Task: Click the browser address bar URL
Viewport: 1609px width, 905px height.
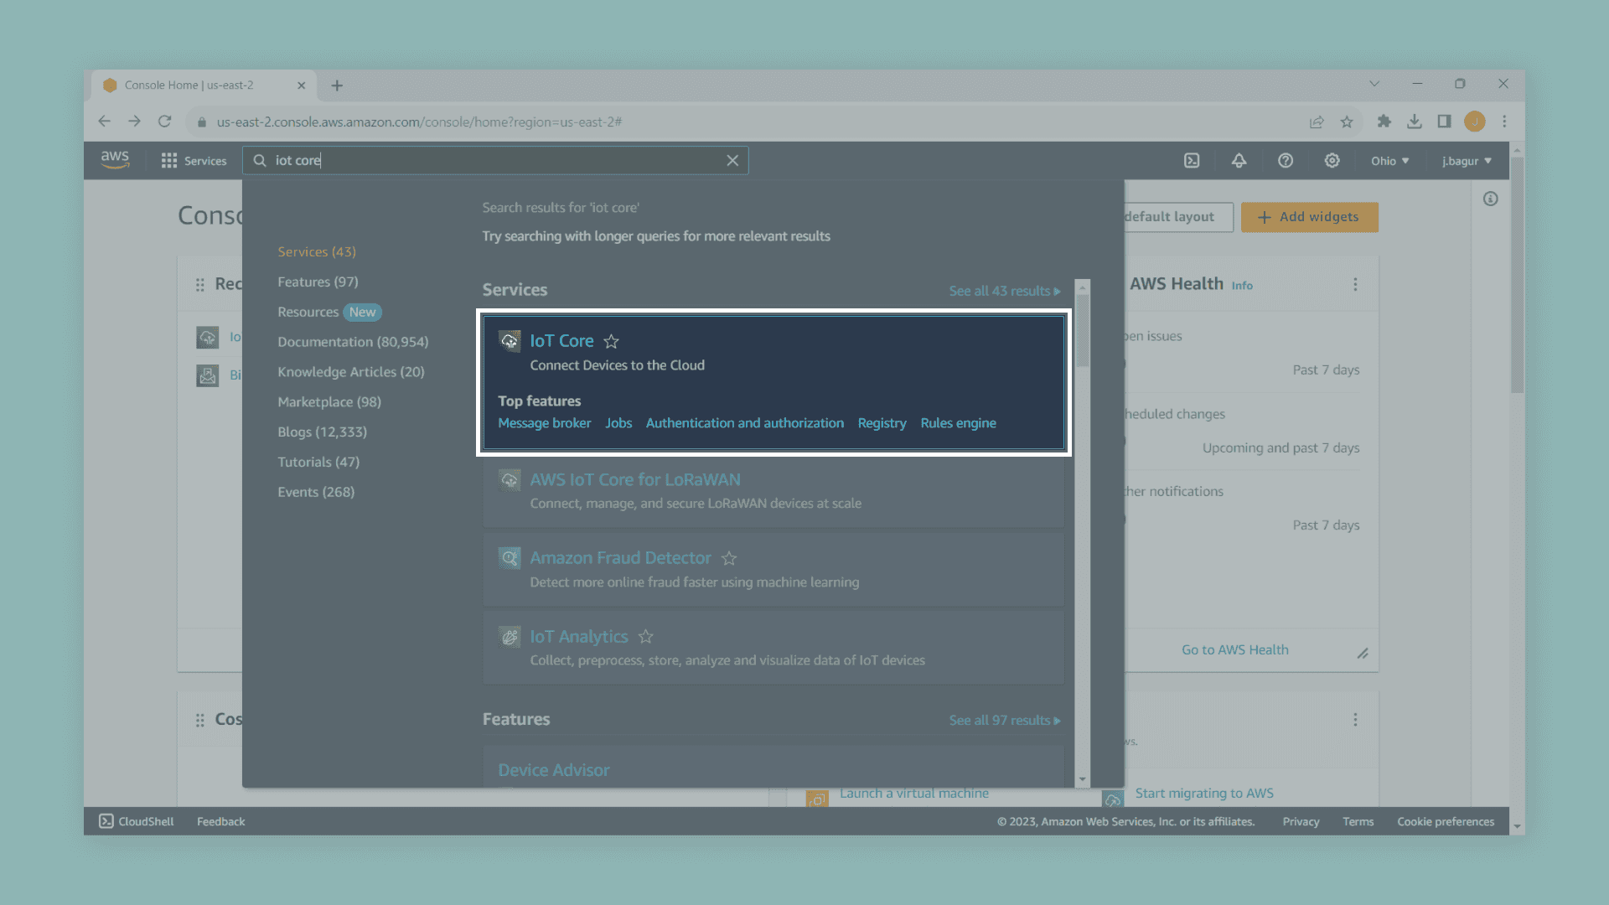Action: click(419, 122)
